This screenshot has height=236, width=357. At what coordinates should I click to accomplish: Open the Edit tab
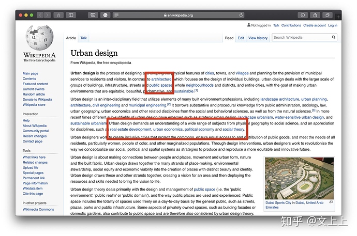tap(241, 38)
